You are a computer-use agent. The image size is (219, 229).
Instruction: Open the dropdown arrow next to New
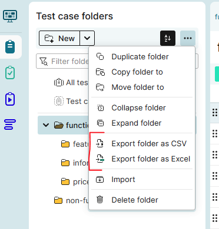click(x=87, y=38)
